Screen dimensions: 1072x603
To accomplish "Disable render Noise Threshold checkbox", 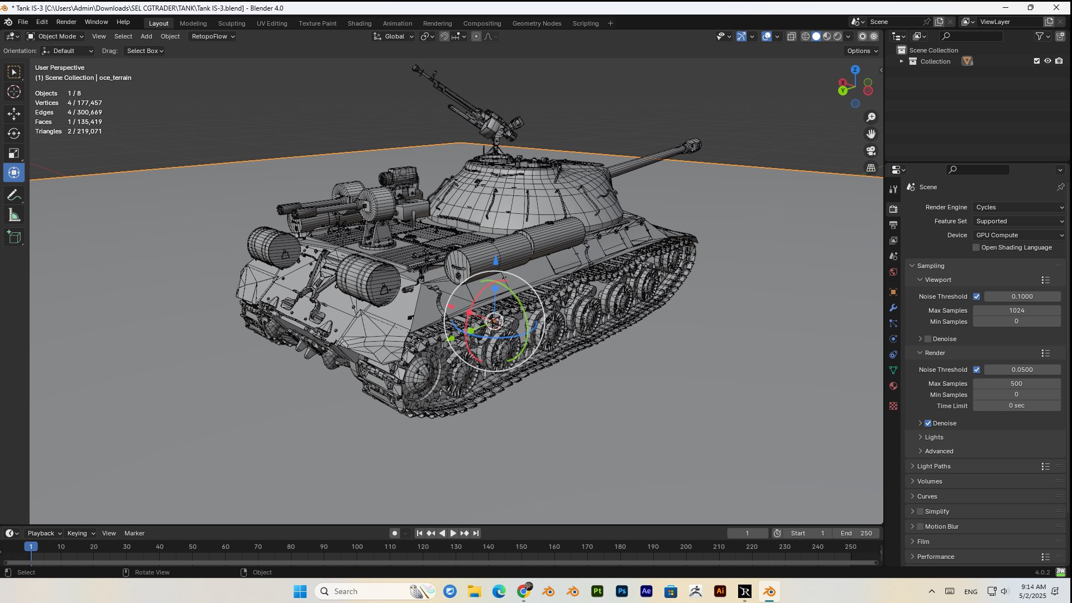I will click(977, 370).
